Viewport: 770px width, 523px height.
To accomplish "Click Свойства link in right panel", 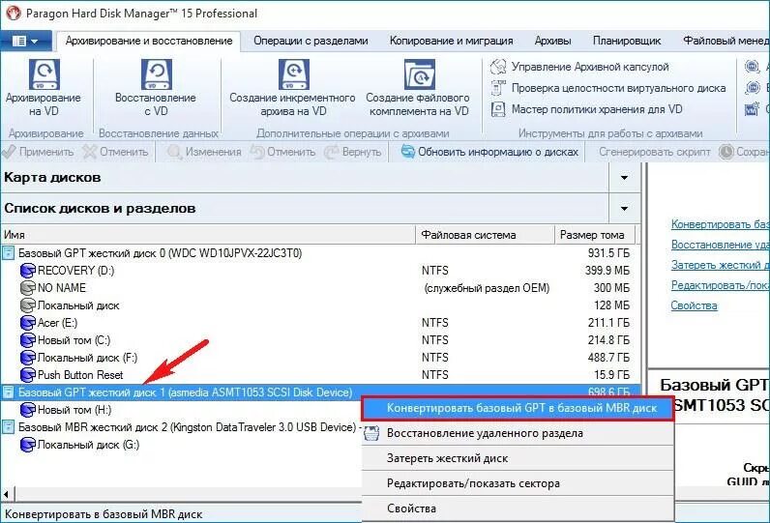I will click(694, 306).
